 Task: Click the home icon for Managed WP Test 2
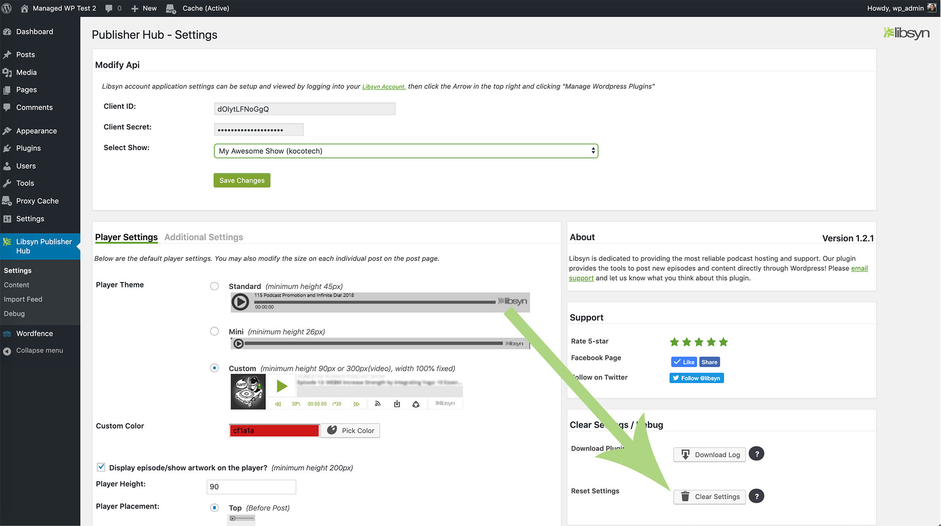(x=24, y=8)
